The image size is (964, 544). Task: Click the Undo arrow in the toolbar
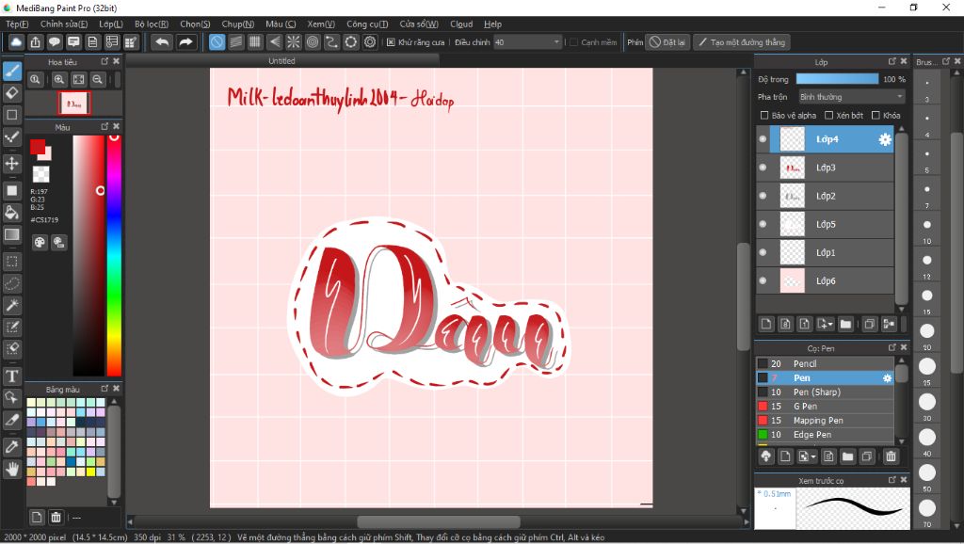pyautogui.click(x=162, y=42)
